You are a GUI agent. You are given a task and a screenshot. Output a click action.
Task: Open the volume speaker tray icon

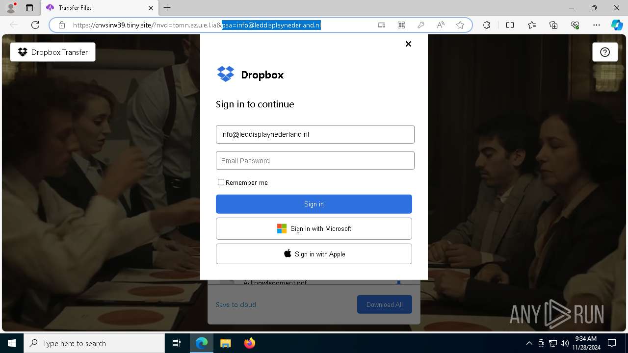tap(565, 343)
